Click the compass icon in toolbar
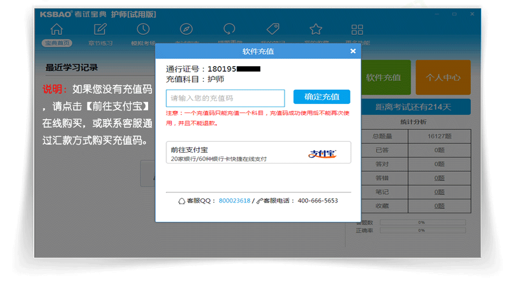 click(x=186, y=30)
